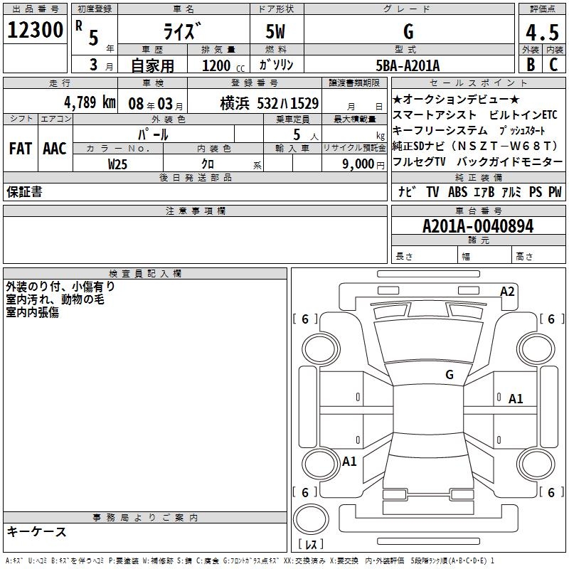Click the キーフリーシステム sales point
569x569 pixels.
coord(440,130)
